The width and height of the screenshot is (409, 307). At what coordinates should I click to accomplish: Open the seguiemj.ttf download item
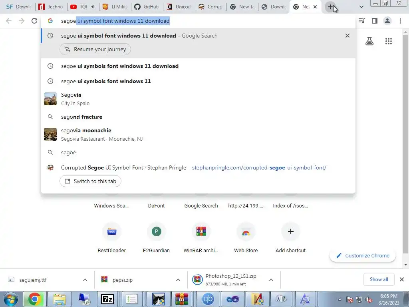(x=33, y=280)
